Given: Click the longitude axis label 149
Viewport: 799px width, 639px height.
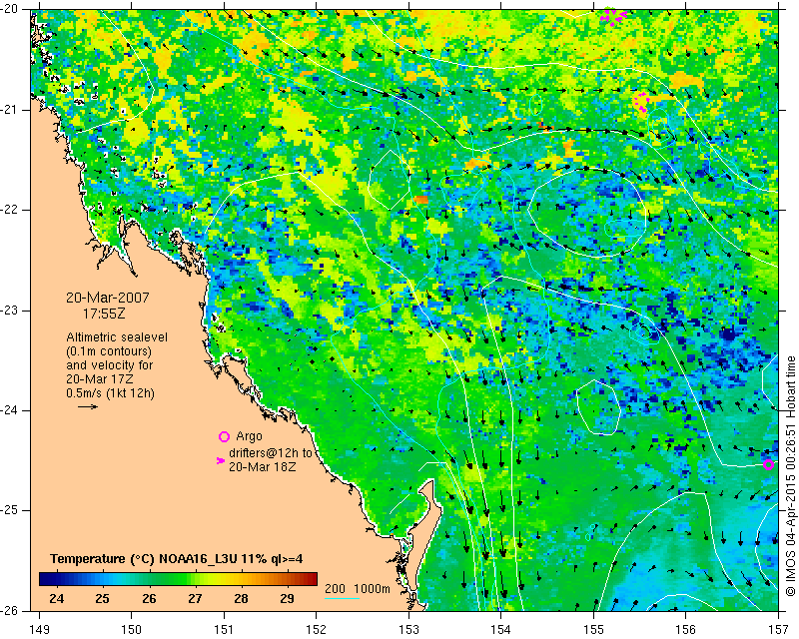Looking at the screenshot, I should (x=40, y=629).
